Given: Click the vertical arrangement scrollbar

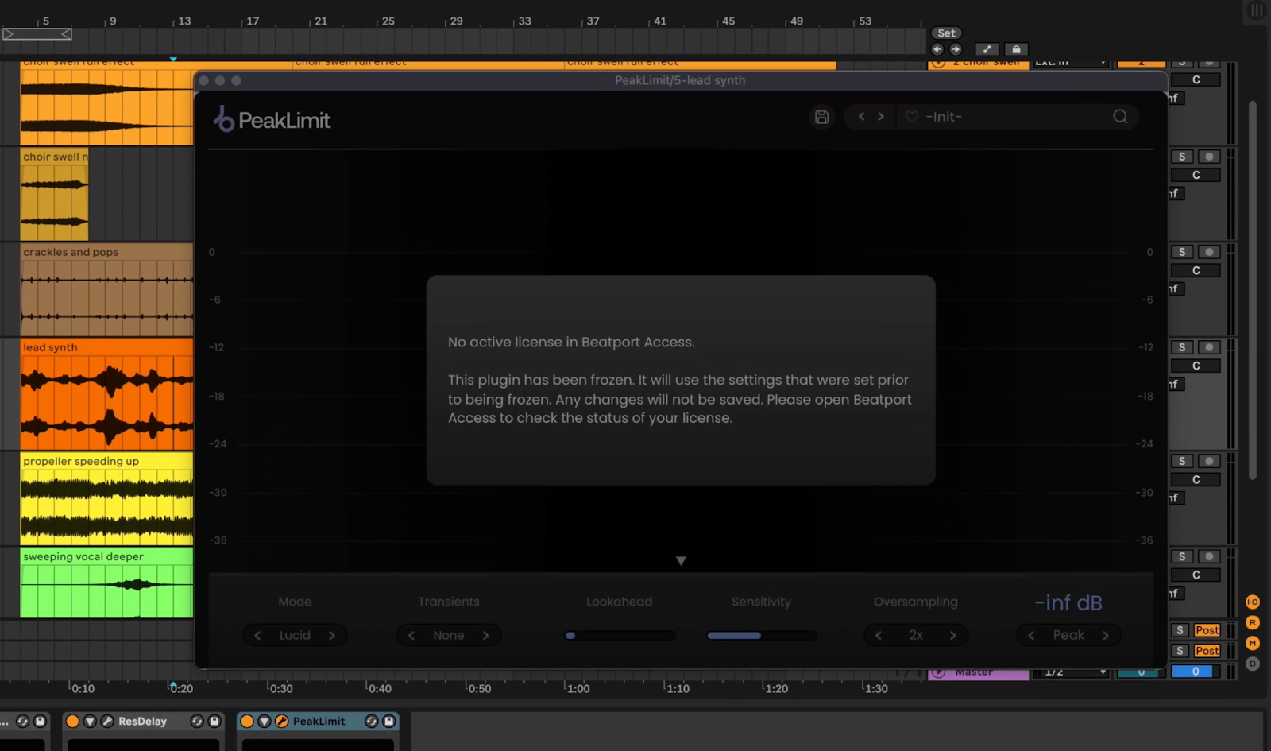Looking at the screenshot, I should click(x=1253, y=290).
